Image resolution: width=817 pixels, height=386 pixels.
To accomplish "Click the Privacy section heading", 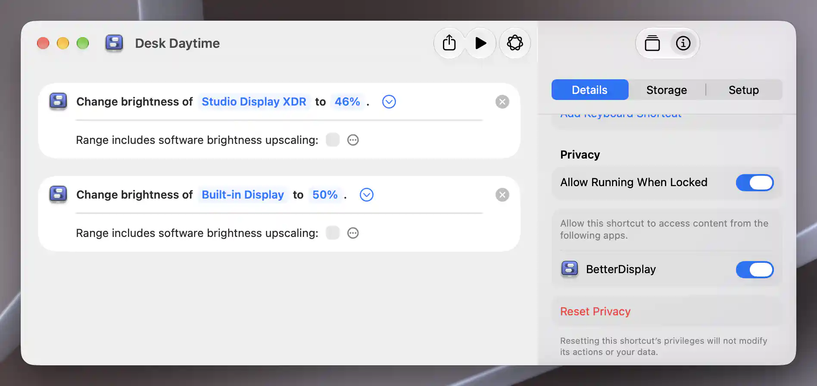I will [580, 155].
